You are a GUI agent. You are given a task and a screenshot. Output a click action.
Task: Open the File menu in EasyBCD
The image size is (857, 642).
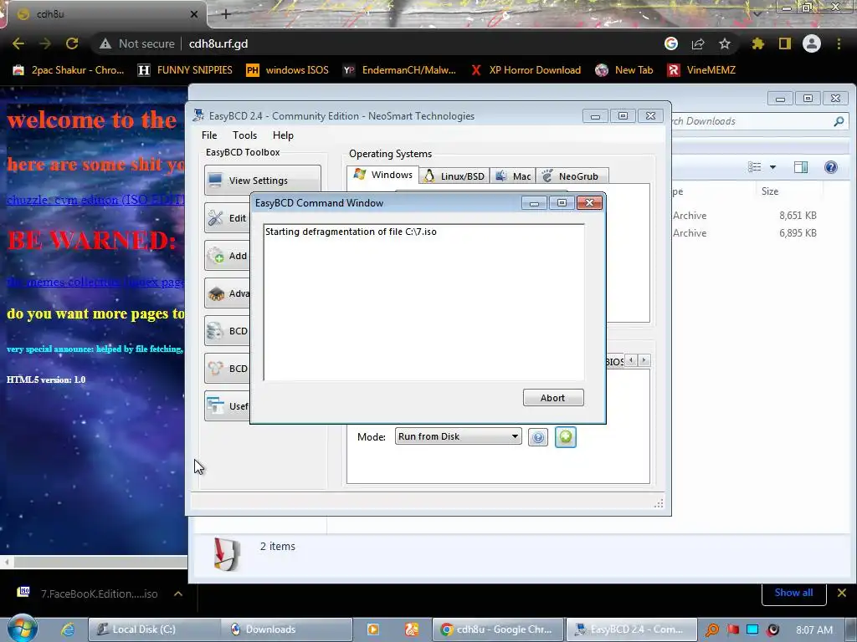click(x=209, y=135)
